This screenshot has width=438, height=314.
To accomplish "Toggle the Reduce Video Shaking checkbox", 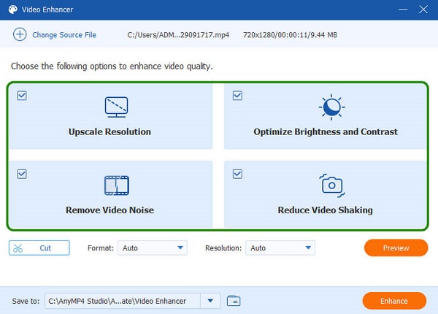I will tap(237, 174).
